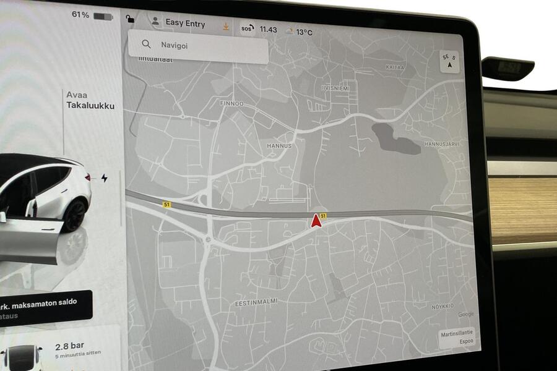Tap the software update download icon
The image size is (557, 371).
click(227, 26)
